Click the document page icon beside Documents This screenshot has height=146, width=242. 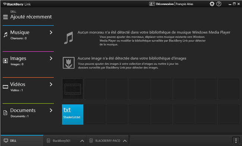pyautogui.click(x=5, y=113)
